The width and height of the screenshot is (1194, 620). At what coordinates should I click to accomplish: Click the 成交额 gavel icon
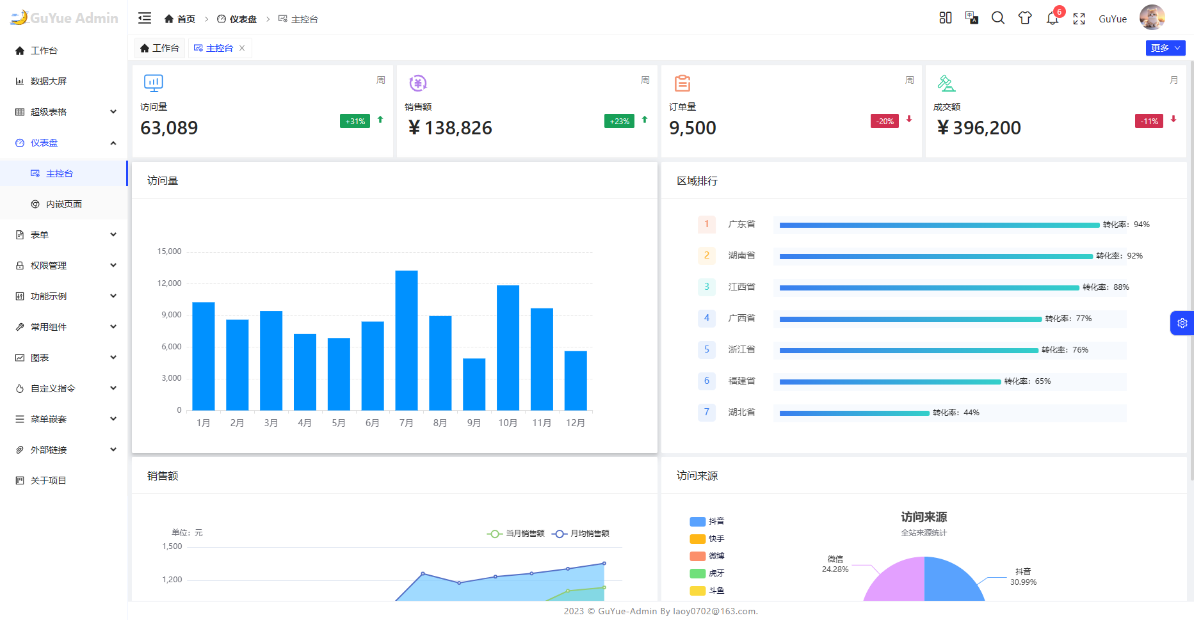click(946, 83)
